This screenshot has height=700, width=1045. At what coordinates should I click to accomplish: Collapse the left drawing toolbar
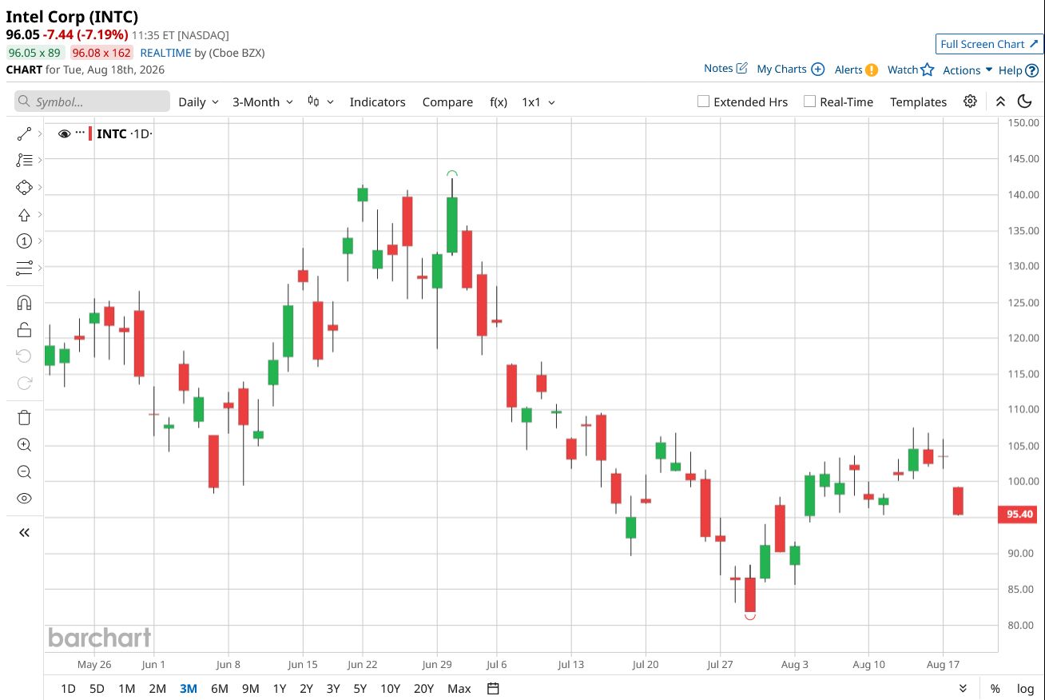pyautogui.click(x=24, y=532)
